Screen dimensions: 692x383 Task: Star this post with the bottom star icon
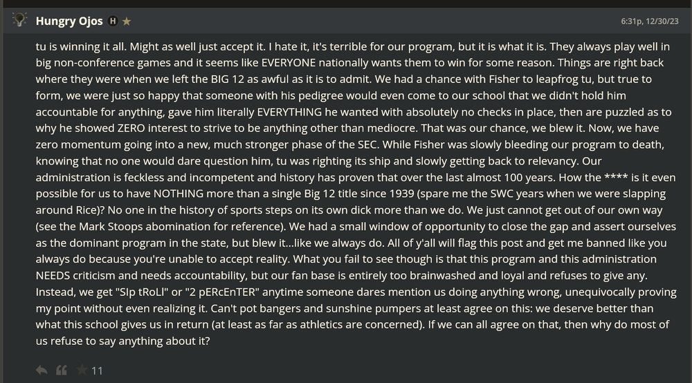82,371
